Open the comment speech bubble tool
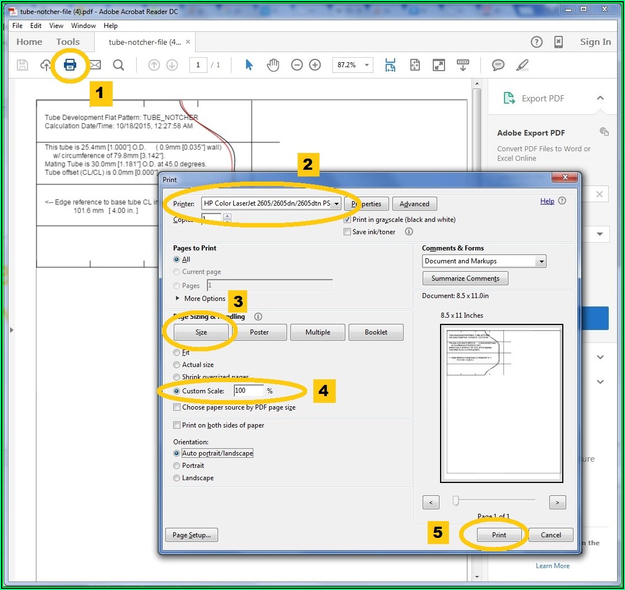The width and height of the screenshot is (625, 590). [498, 65]
